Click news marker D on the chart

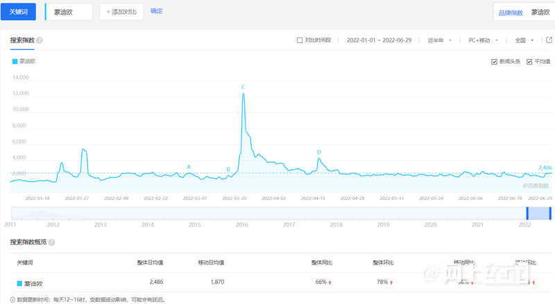point(319,152)
